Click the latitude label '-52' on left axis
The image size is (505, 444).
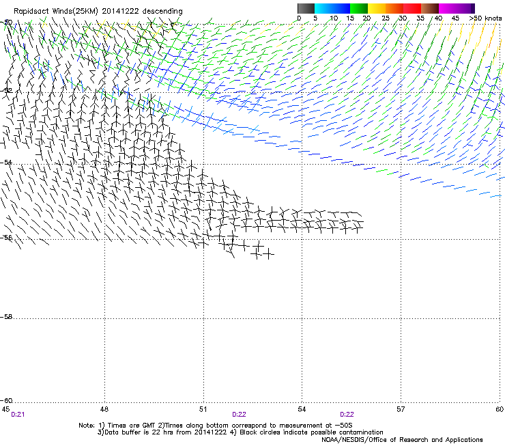6,91
